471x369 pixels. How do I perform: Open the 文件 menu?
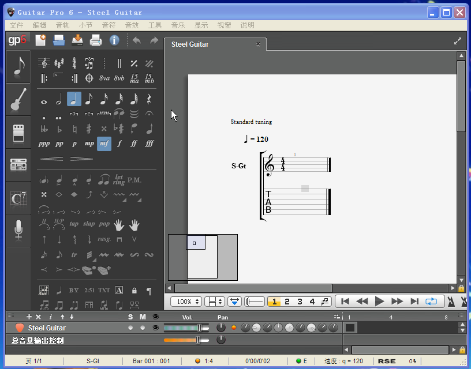(x=16, y=25)
